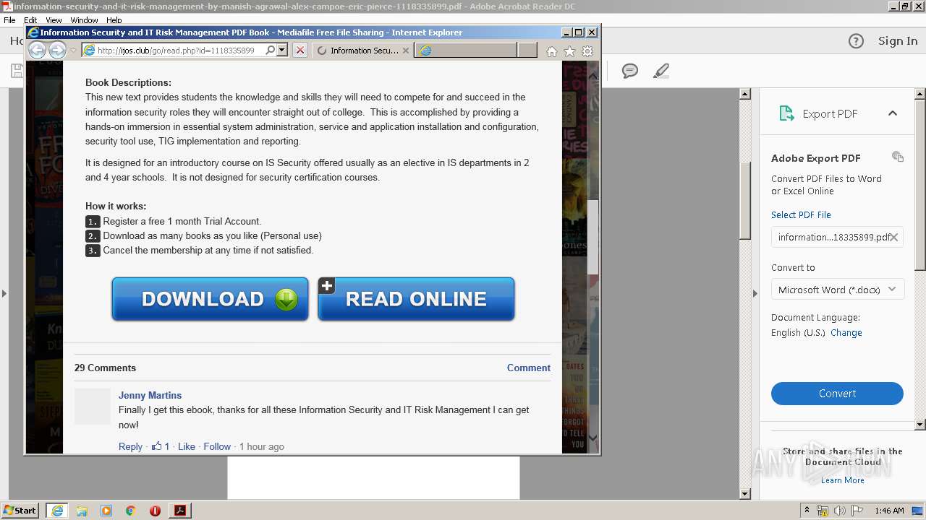Click the blue DOWNLOAD button
The width and height of the screenshot is (926, 520).
coord(210,299)
